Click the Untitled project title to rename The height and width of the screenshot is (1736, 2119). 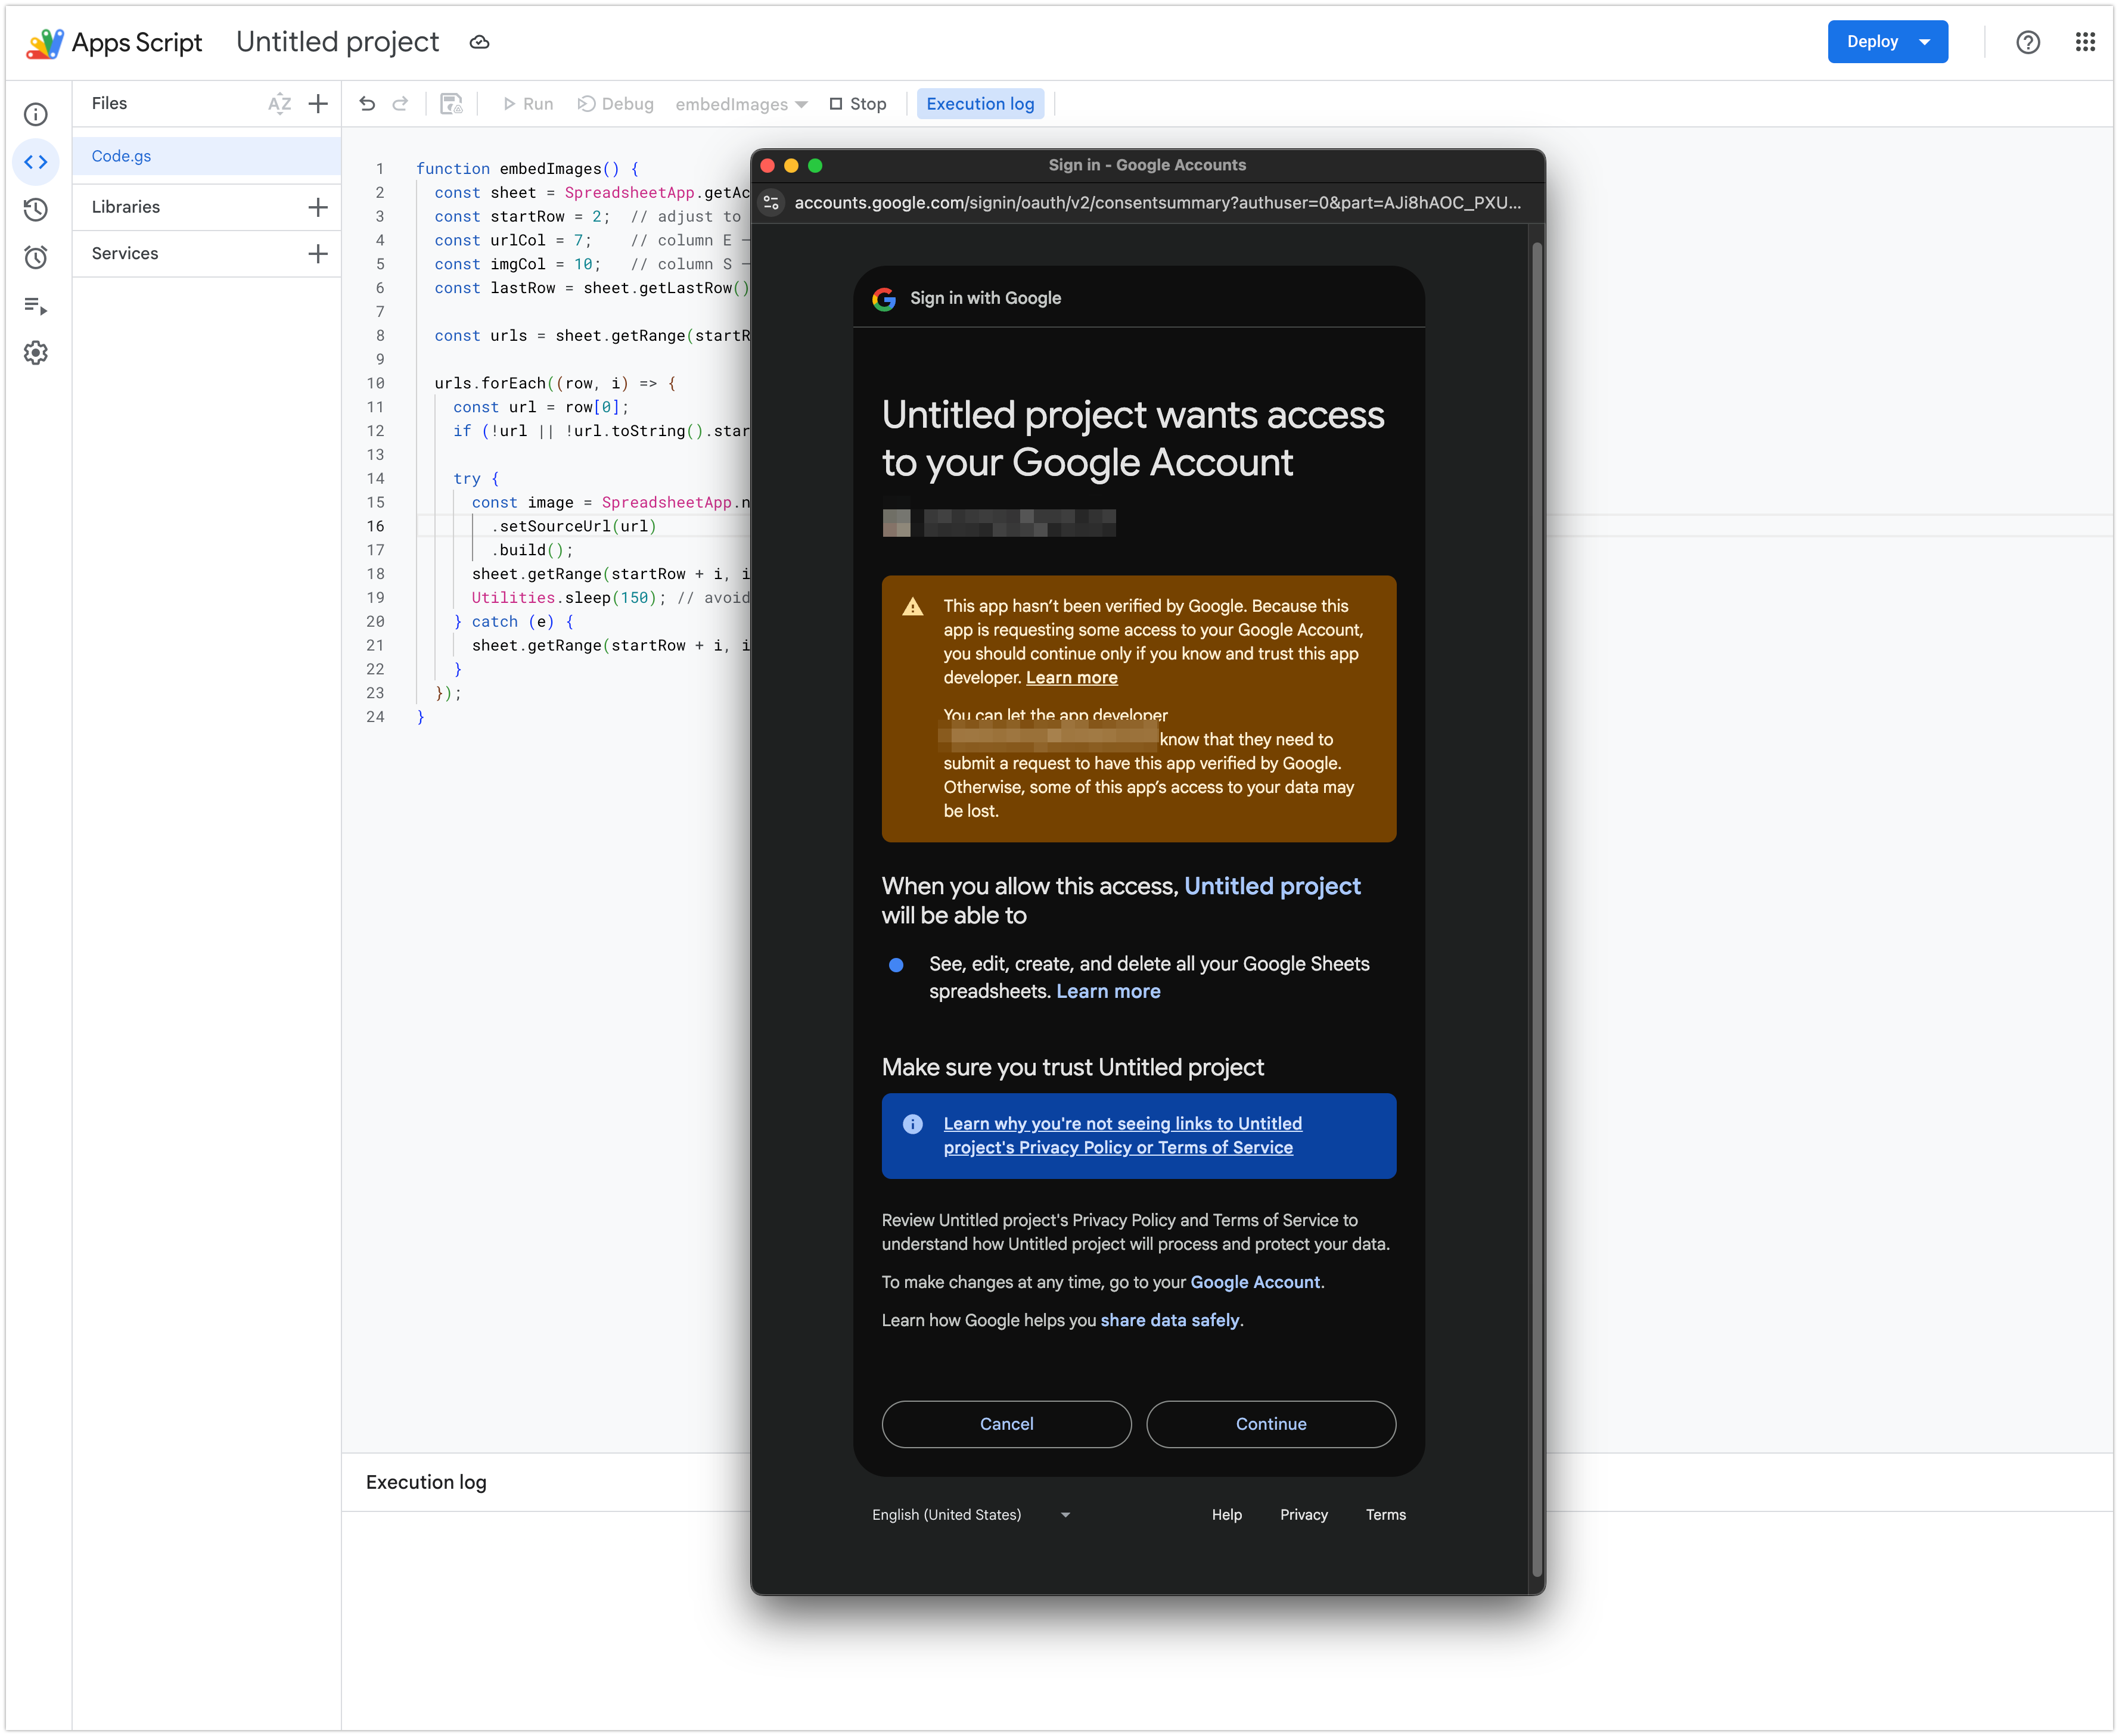[x=337, y=42]
